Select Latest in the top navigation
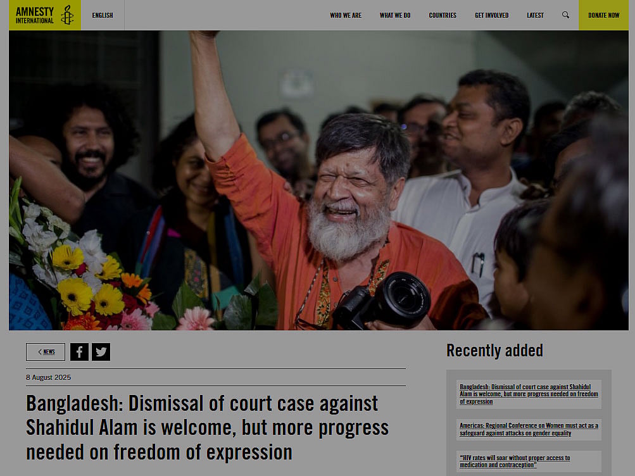The width and height of the screenshot is (635, 476). point(535,15)
